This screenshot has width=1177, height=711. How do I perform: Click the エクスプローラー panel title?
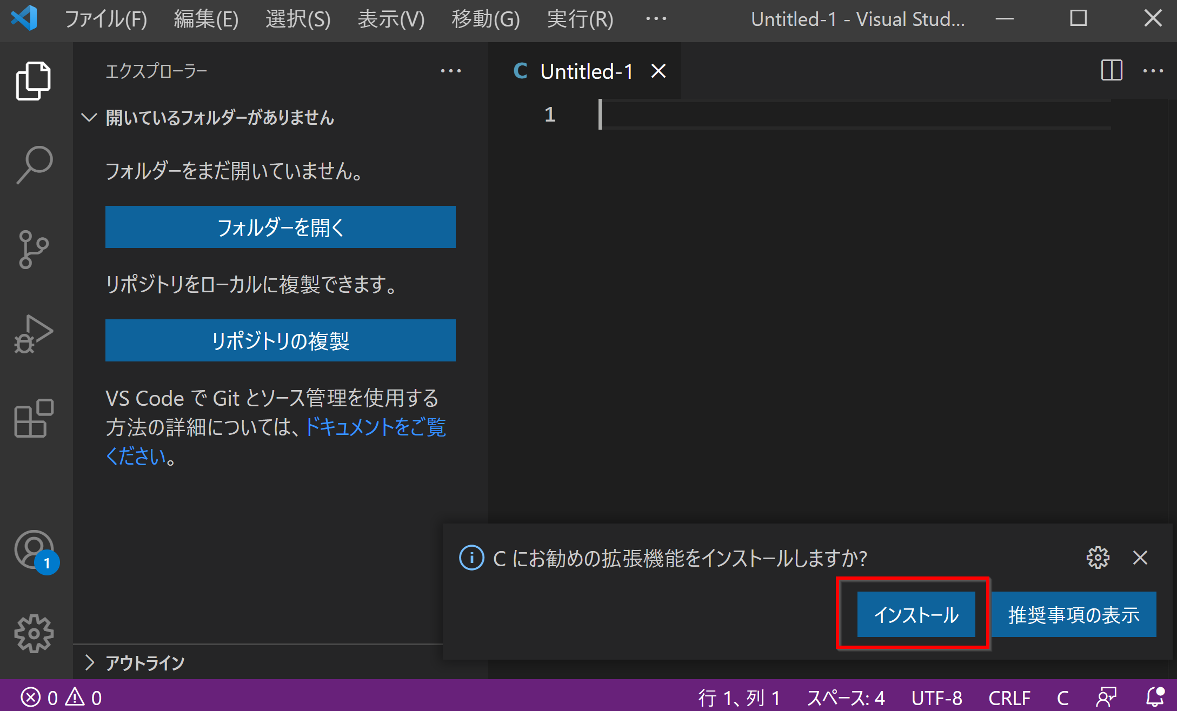(156, 71)
